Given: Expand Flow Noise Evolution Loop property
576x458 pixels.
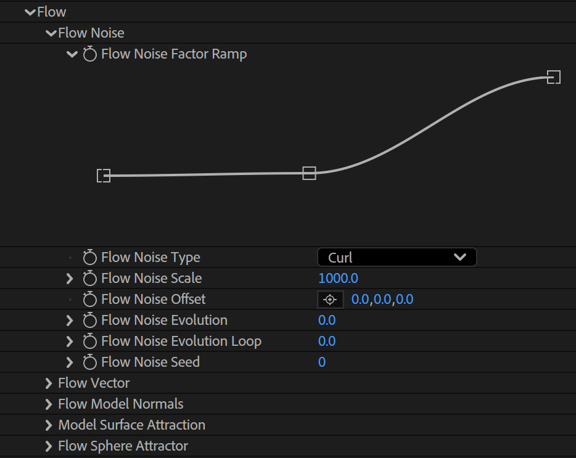Looking at the screenshot, I should pos(70,341).
